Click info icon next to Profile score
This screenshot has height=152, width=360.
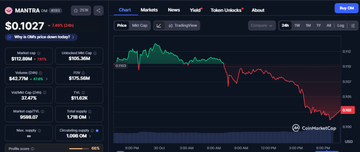33,148
